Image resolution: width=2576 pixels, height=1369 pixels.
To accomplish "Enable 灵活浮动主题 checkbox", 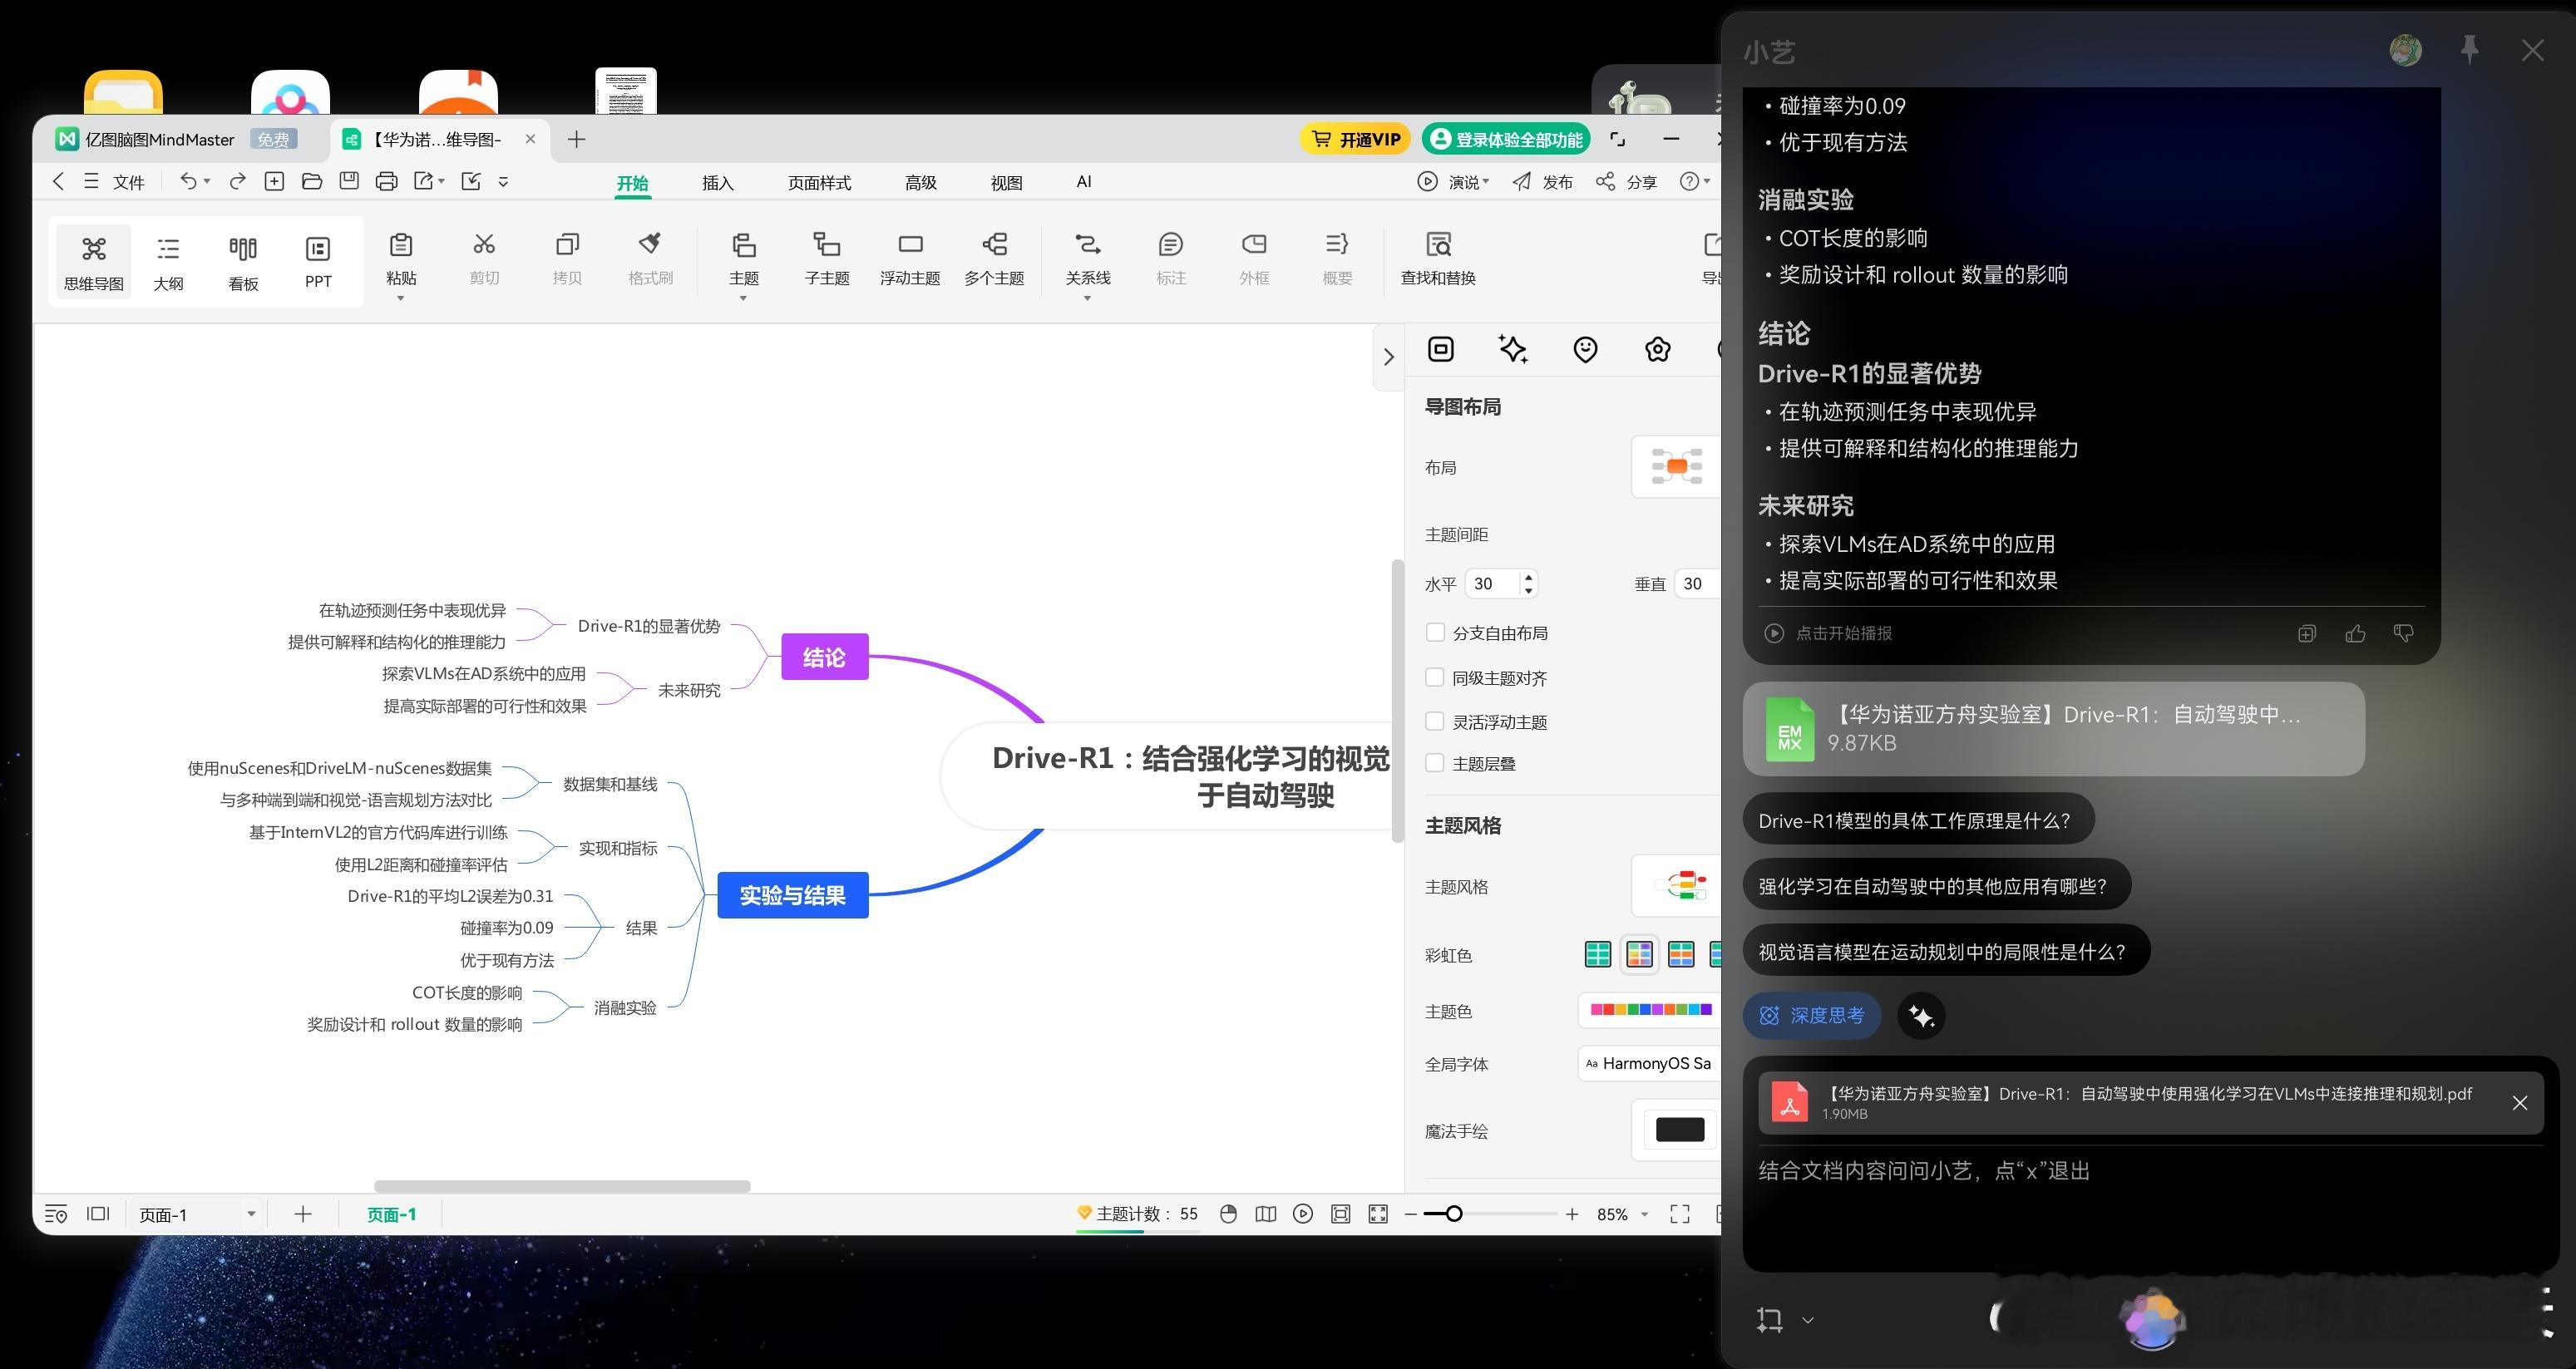I will point(1435,721).
